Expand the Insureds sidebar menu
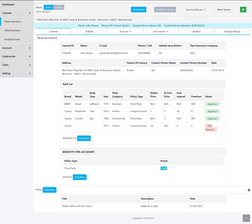This screenshot has width=252, height=224. (17, 13)
